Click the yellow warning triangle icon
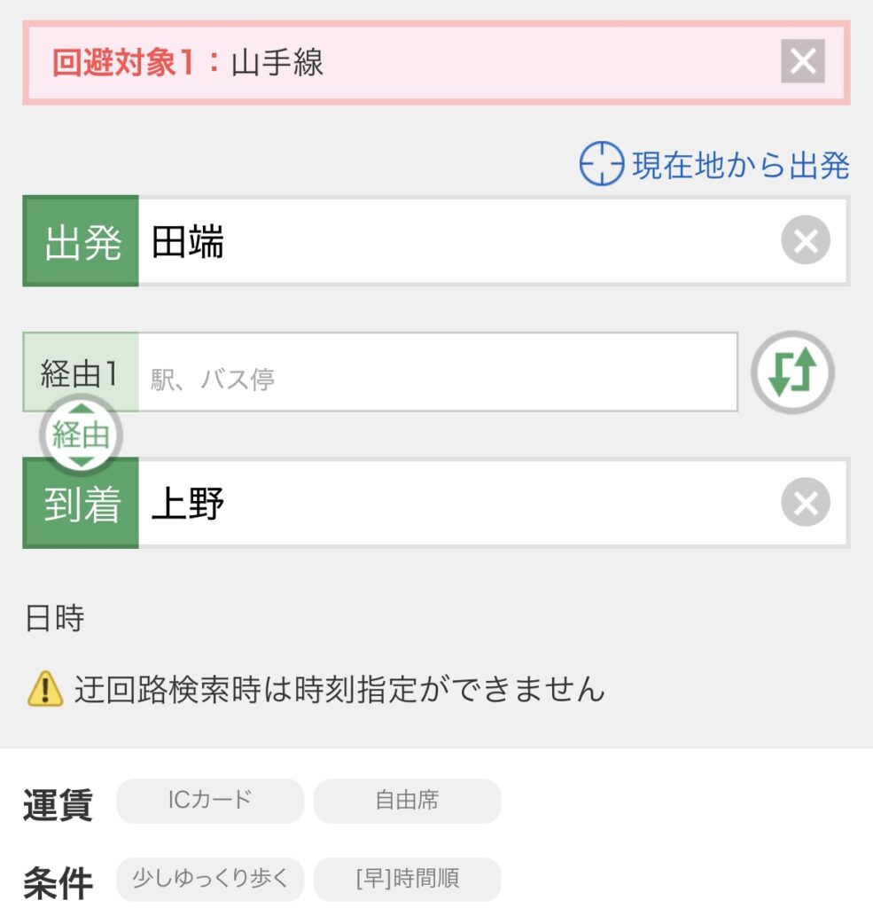 45,689
